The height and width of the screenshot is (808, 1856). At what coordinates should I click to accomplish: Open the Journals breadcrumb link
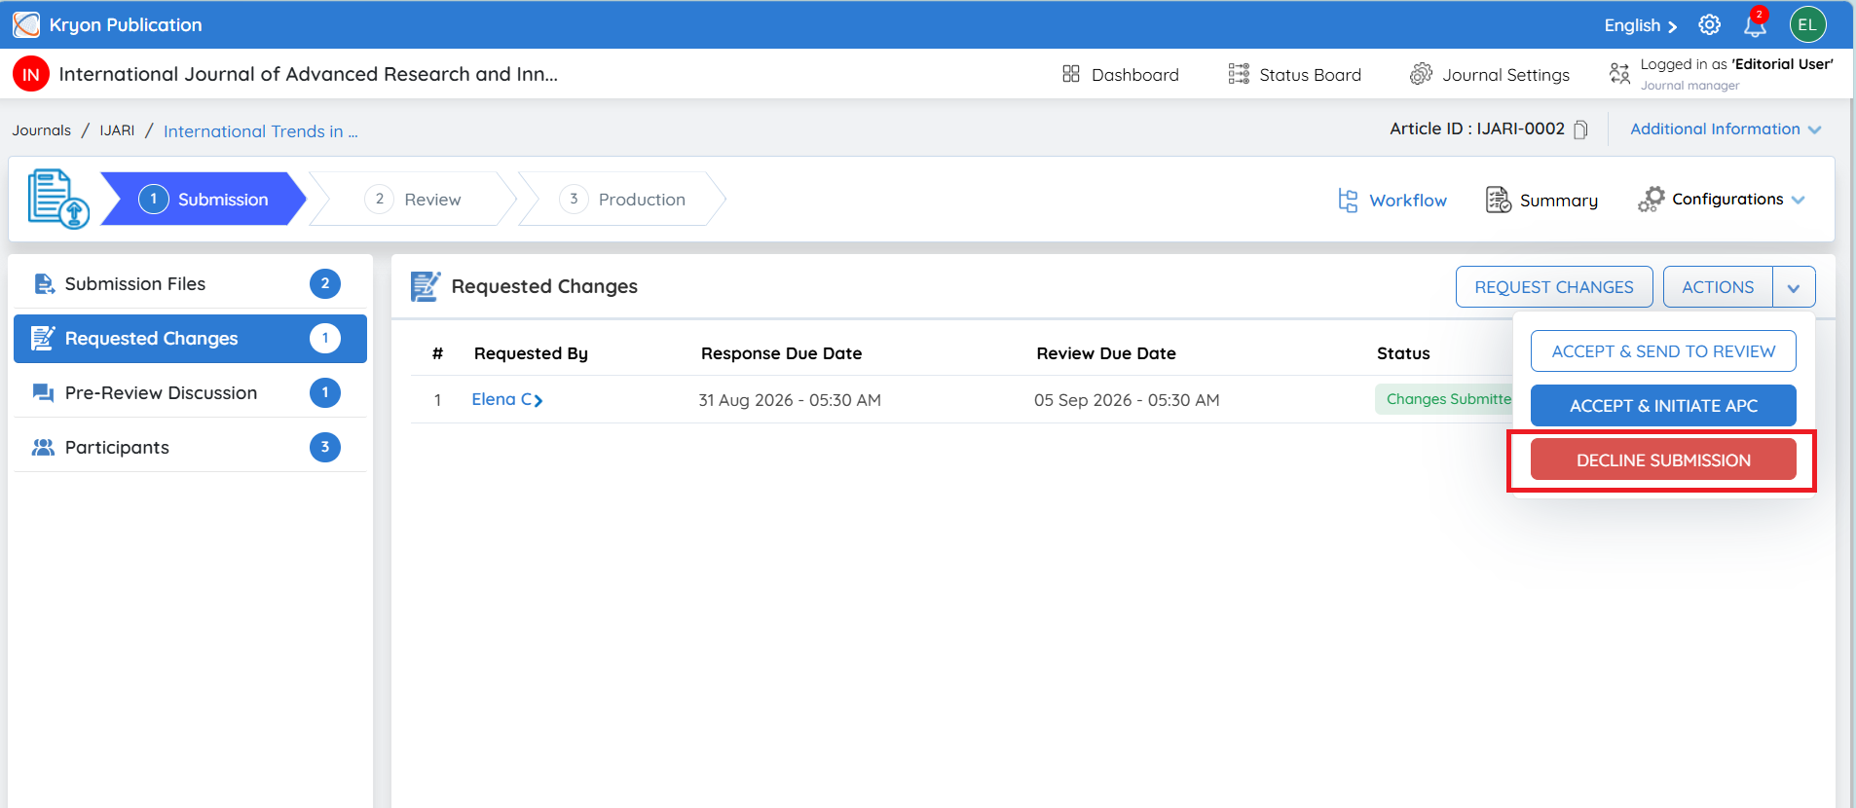[42, 130]
